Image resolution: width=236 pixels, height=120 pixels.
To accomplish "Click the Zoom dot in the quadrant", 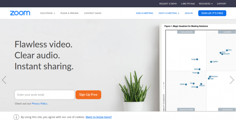I will point(220,53).
